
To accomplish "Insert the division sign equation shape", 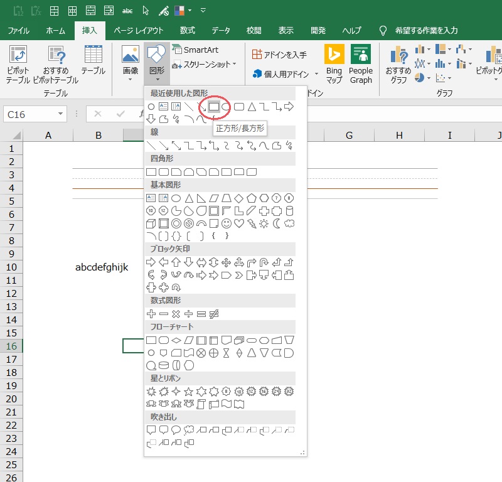I will pos(189,314).
